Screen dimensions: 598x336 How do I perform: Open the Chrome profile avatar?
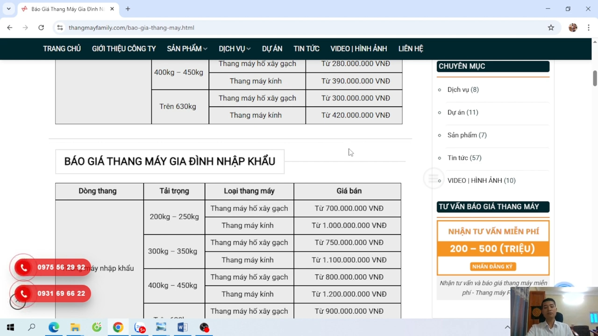coord(573,28)
